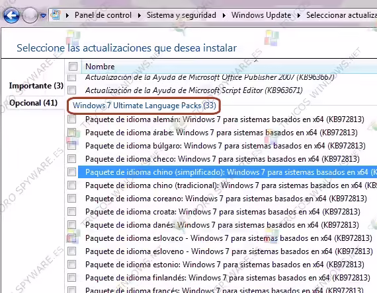The height and width of the screenshot is (293, 377).
Task: Go back with the blue Back arrow
Action: click(11, 15)
